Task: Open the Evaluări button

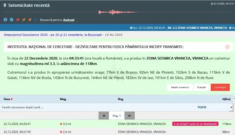Action: (201, 87)
